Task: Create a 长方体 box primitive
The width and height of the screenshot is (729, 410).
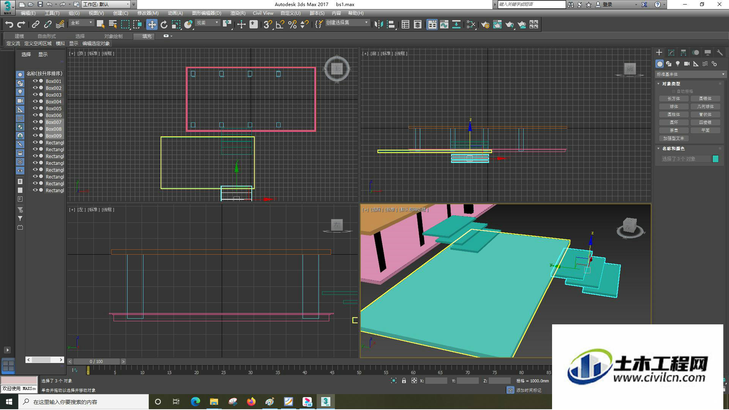Action: pyautogui.click(x=674, y=99)
